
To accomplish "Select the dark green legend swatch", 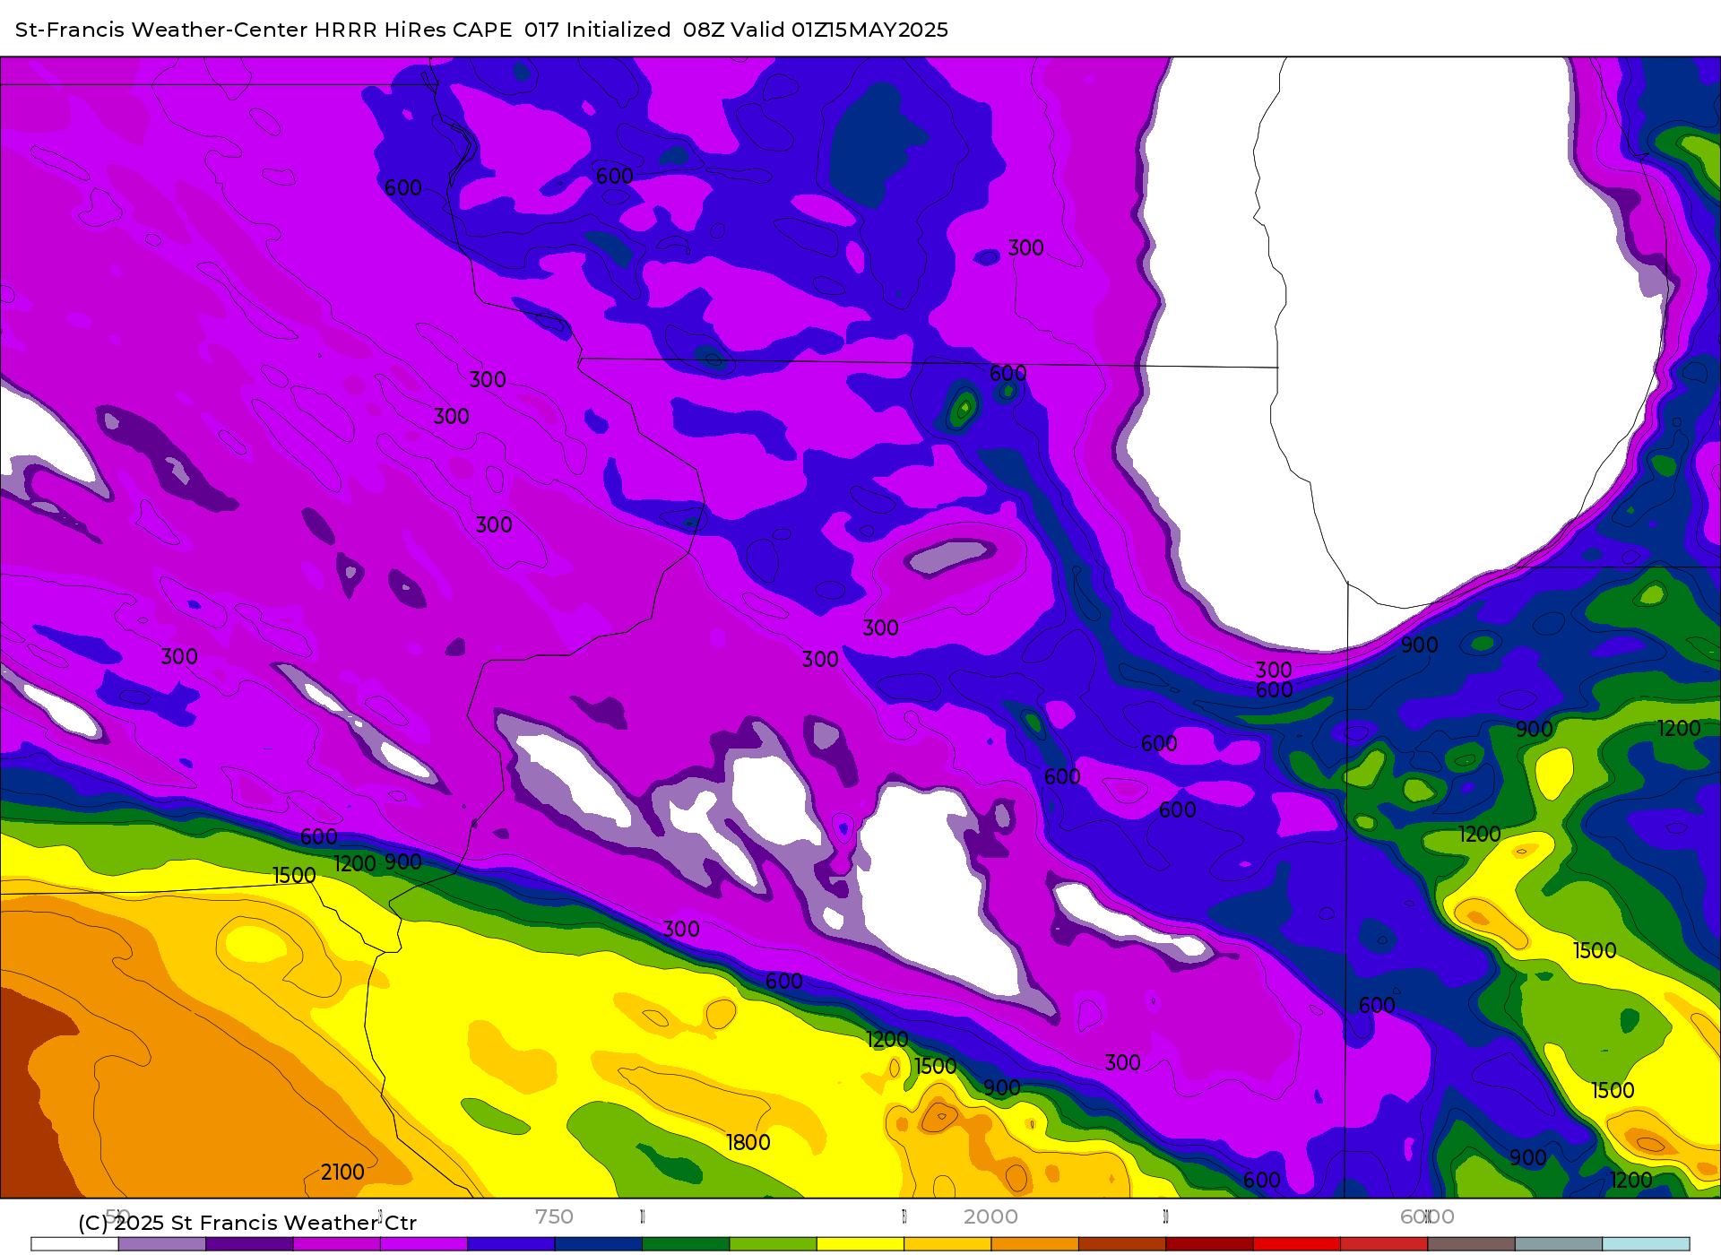I will pos(686,1244).
